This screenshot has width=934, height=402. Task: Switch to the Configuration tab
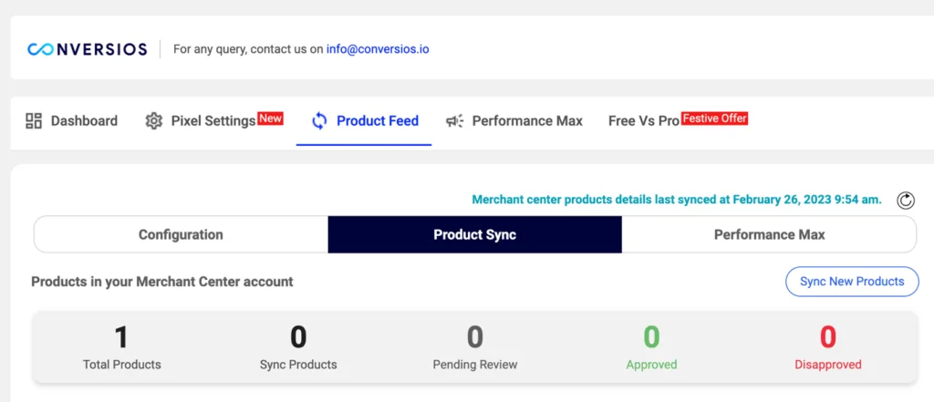181,234
